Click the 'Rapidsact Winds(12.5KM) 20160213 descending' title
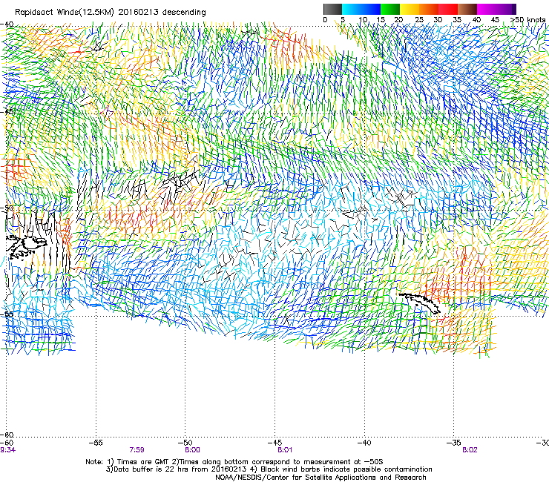 point(111,13)
